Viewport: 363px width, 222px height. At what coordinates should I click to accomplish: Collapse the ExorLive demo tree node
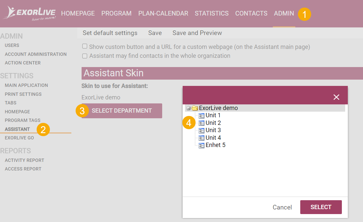tap(189, 108)
